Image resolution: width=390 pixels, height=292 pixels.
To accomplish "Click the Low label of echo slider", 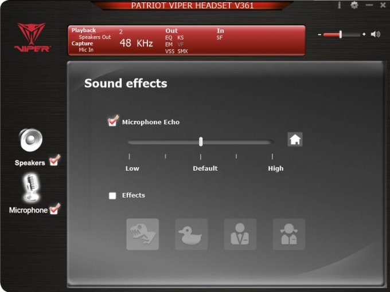I will click(132, 168).
